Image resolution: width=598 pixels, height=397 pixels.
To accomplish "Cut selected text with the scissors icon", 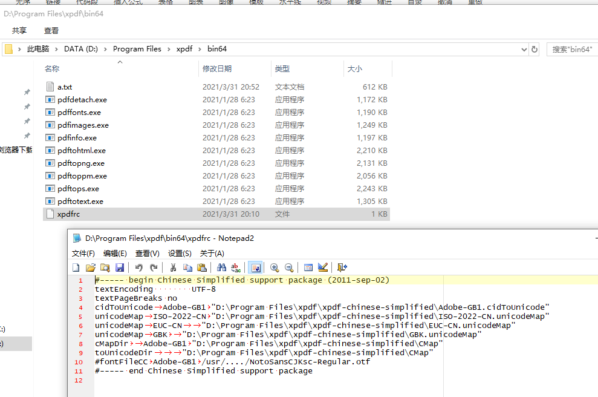I will (172, 267).
